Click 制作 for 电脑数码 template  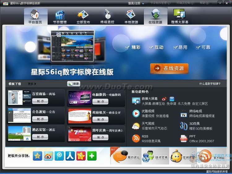pyautogui.click(x=100, y=102)
